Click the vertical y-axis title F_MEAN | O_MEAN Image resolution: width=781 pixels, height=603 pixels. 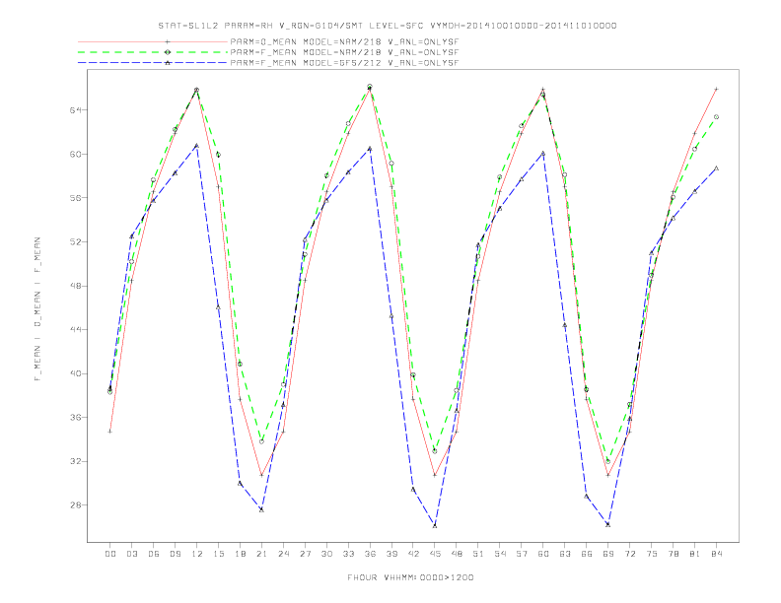[x=37, y=309]
